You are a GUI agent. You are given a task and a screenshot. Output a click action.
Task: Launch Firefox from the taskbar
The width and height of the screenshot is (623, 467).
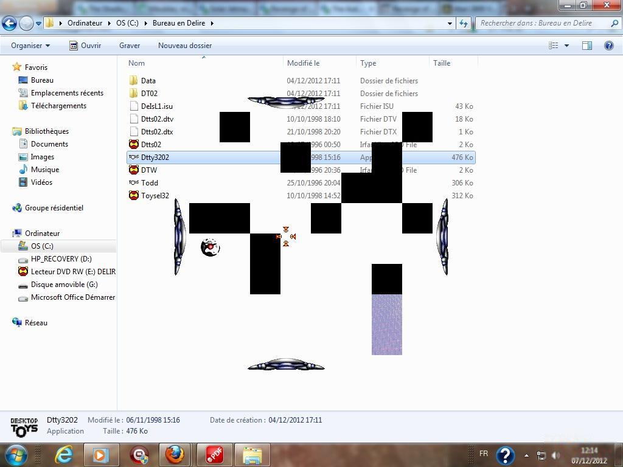(x=175, y=455)
